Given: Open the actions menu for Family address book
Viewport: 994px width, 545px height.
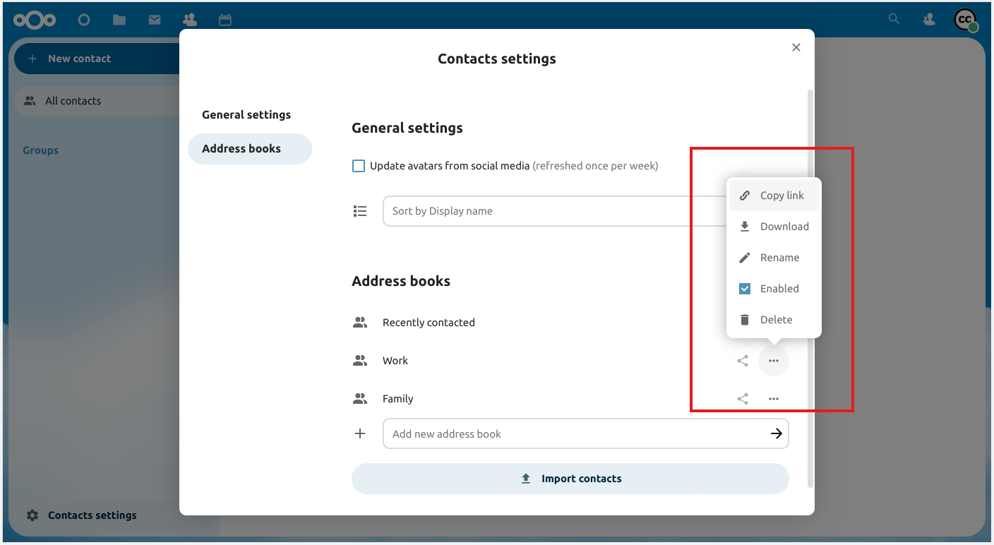Looking at the screenshot, I should click(x=773, y=398).
